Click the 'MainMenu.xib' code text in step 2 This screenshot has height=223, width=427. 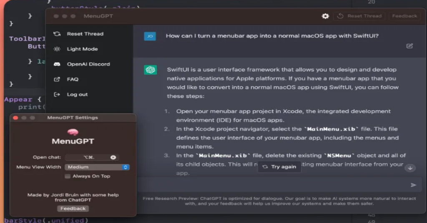tap(332, 129)
